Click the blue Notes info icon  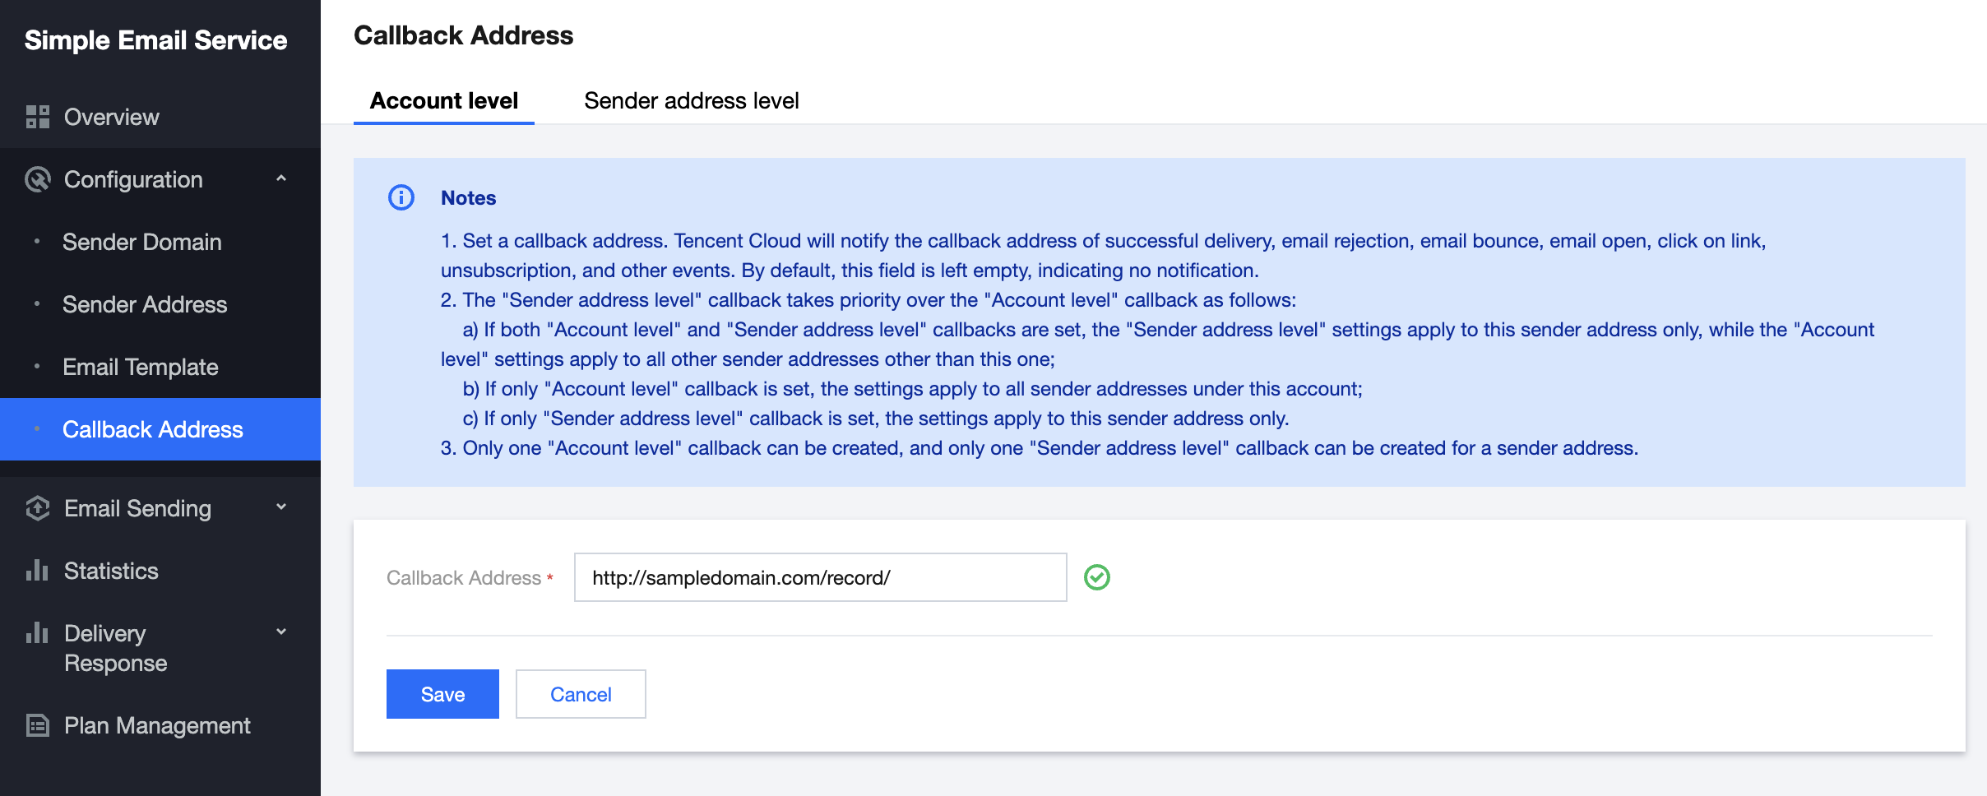[x=401, y=197]
